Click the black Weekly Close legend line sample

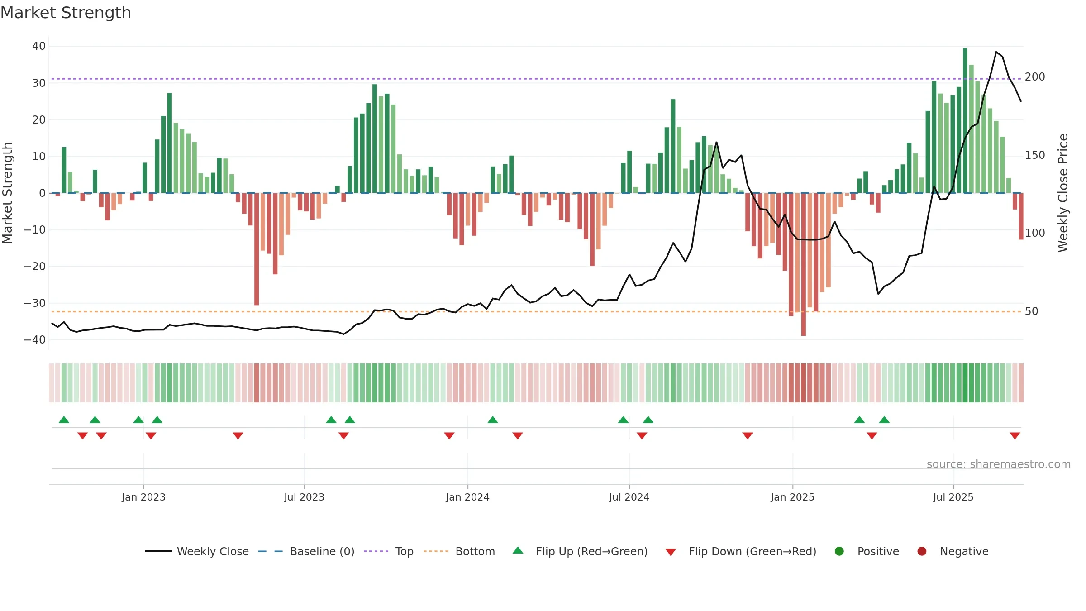[x=159, y=551]
